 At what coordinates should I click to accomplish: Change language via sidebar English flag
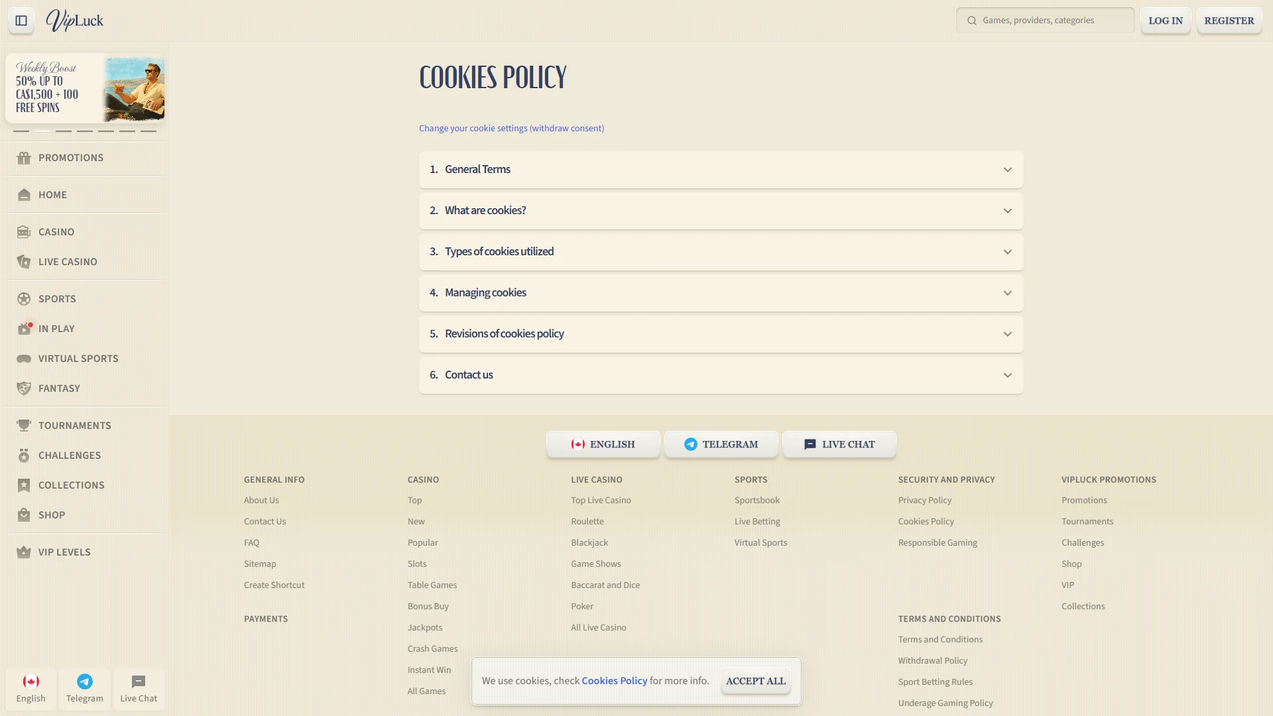pyautogui.click(x=31, y=689)
